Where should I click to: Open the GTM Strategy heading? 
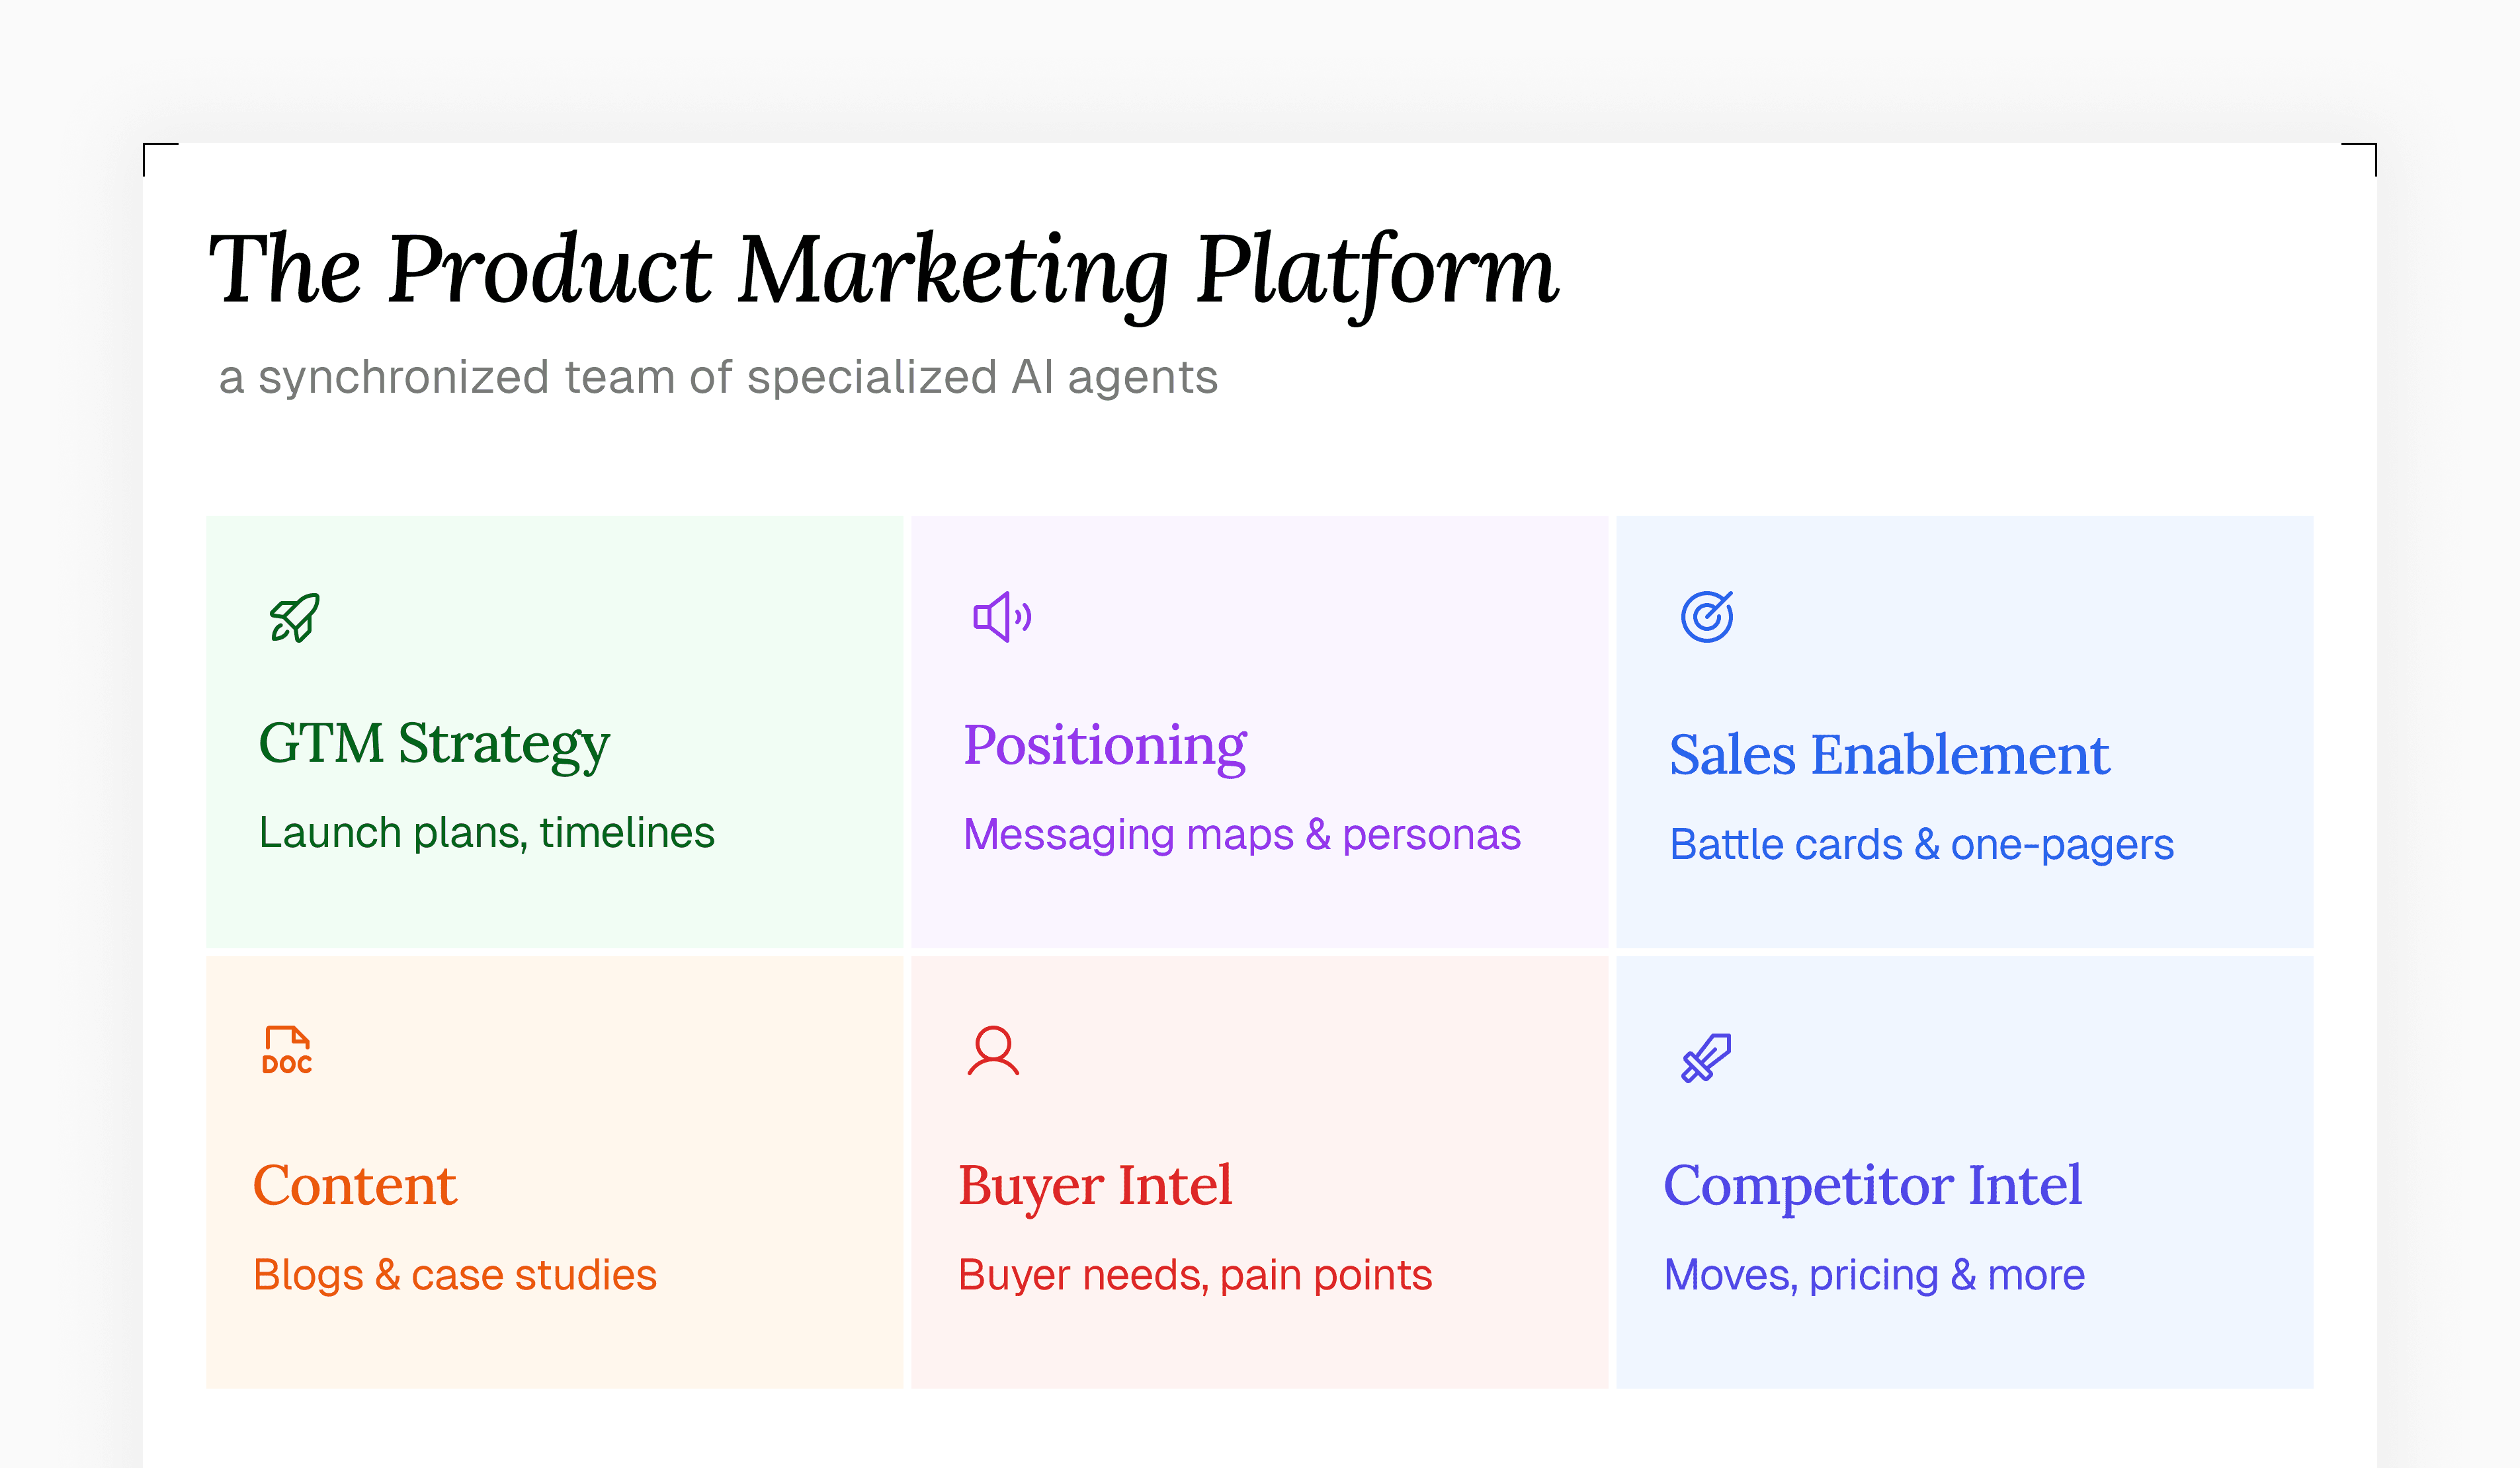434,744
